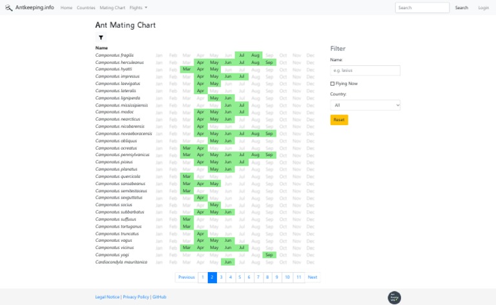Click the Home nav link

point(67,8)
